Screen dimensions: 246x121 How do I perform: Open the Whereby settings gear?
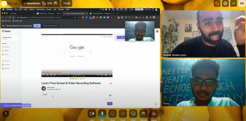tap(225, 4)
